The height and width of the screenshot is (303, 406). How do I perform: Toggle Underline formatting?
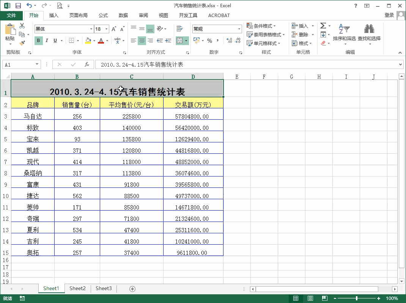point(55,40)
